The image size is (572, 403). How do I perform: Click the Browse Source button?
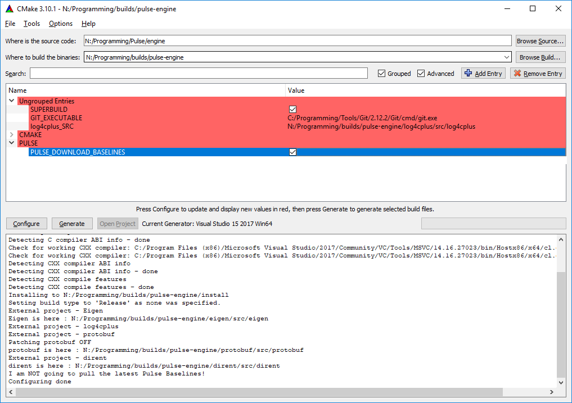(540, 41)
